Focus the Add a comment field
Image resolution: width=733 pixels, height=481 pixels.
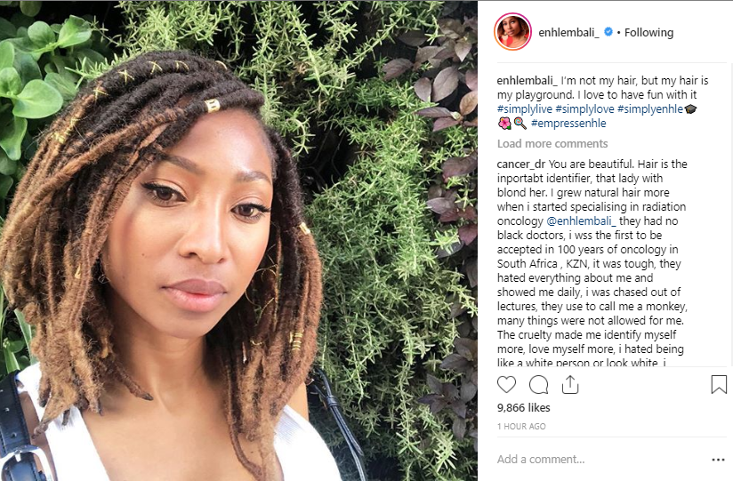600,460
